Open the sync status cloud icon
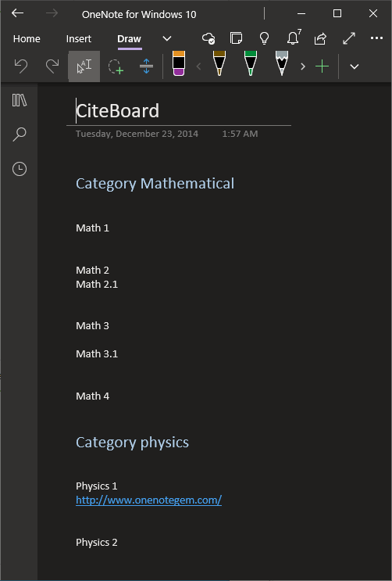Screen dimensions: 392x581 [208, 38]
